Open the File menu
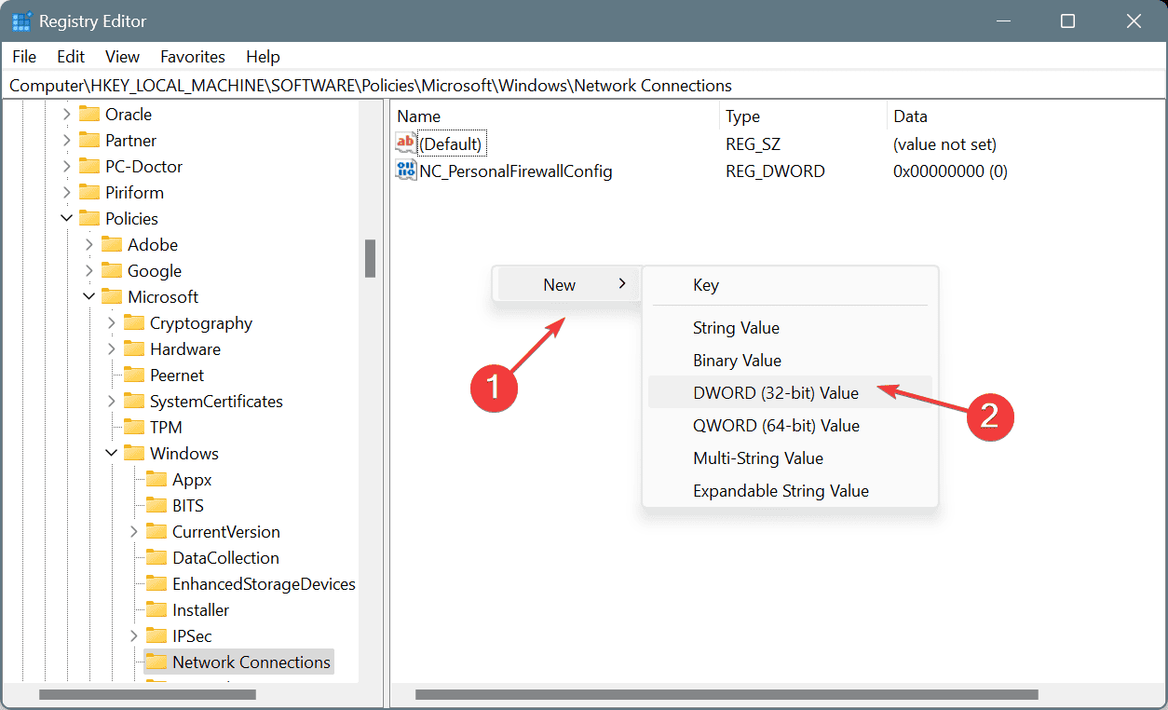 coord(24,57)
